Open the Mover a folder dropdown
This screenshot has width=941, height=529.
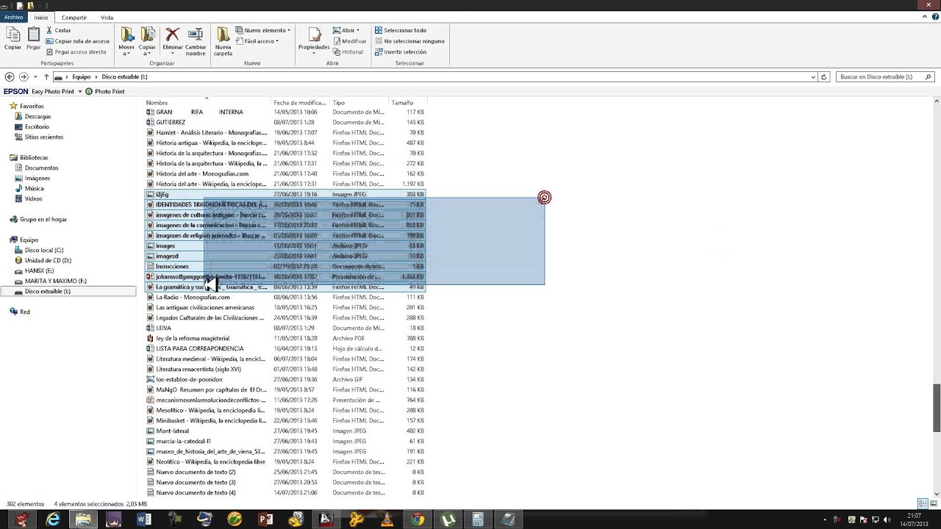click(126, 41)
